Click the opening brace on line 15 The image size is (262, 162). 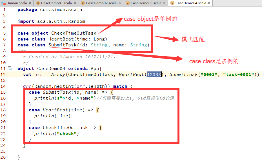tap(112, 92)
